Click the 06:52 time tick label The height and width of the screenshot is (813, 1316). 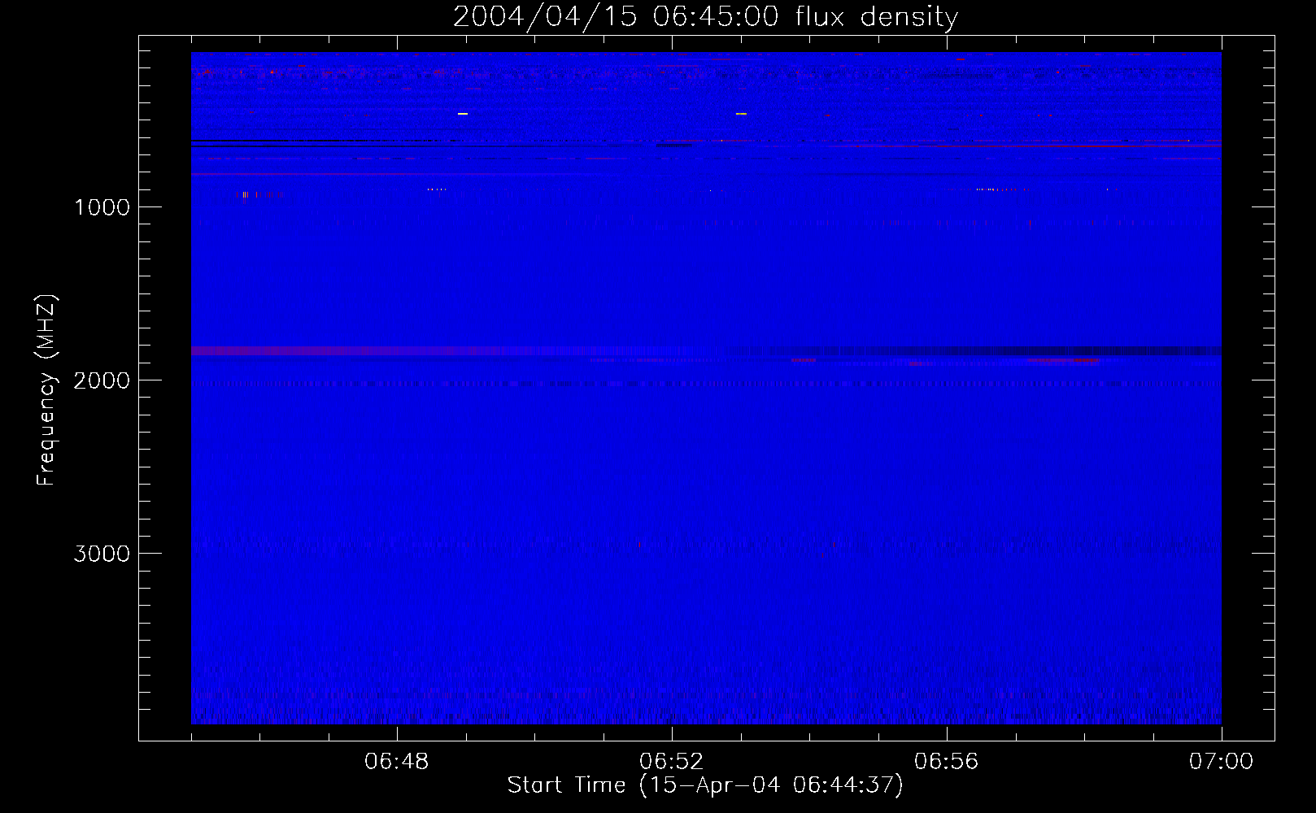pos(672,762)
